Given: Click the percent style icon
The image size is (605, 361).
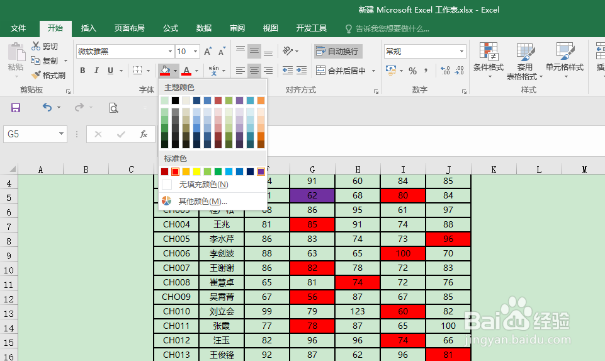Looking at the screenshot, I should [413, 71].
